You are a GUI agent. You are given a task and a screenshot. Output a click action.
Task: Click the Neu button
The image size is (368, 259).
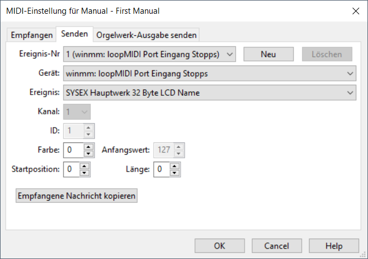[268, 54]
